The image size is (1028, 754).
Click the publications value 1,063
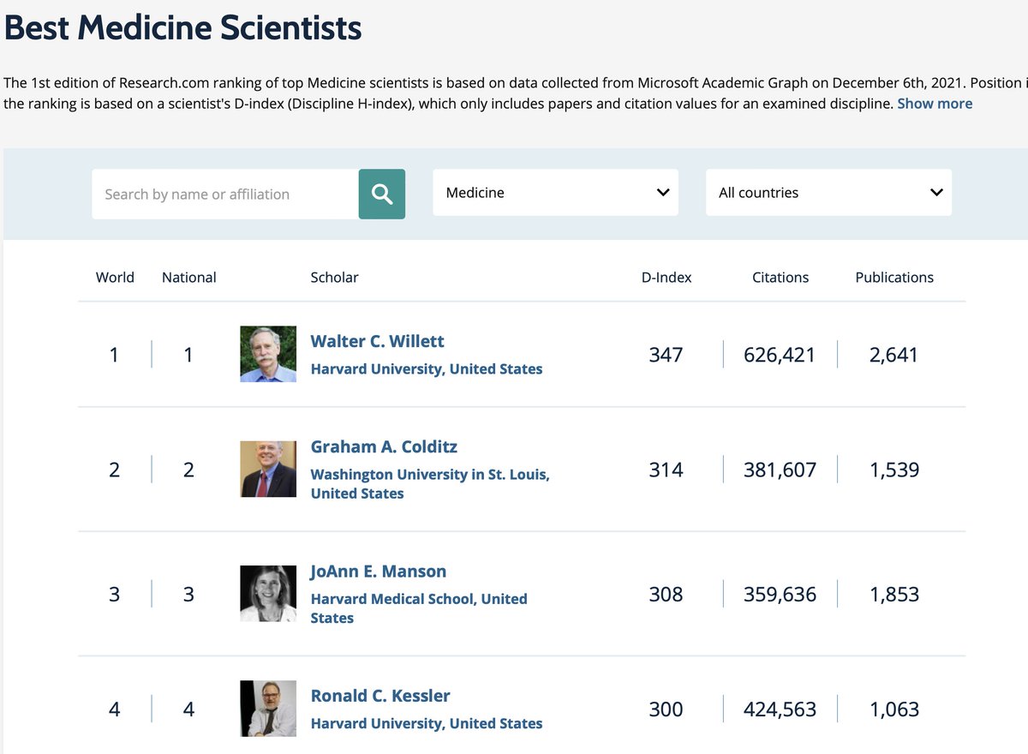coord(894,709)
